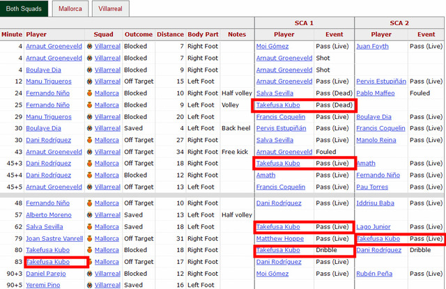The width and height of the screenshot is (446, 289).
Task: Sort by the Squad column header
Action: [x=104, y=34]
